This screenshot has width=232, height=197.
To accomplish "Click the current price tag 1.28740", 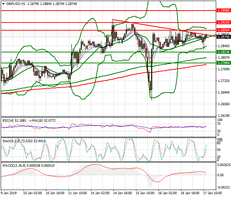I will click(223, 37).
